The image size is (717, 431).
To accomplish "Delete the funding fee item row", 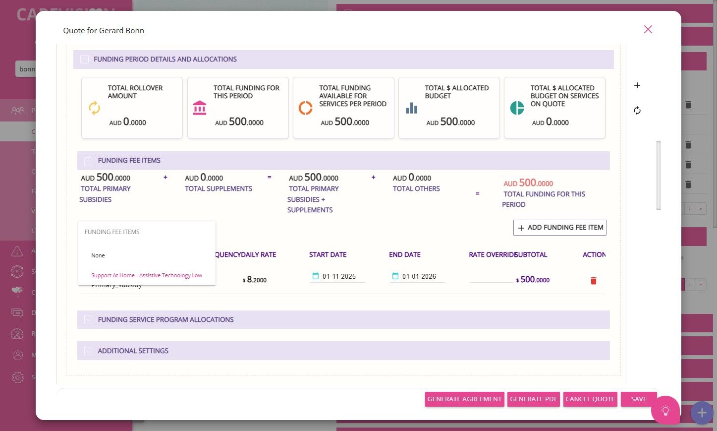I will click(x=594, y=281).
